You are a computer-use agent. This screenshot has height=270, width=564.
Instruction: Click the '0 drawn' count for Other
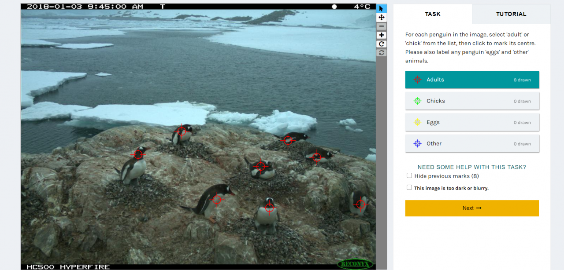522,144
